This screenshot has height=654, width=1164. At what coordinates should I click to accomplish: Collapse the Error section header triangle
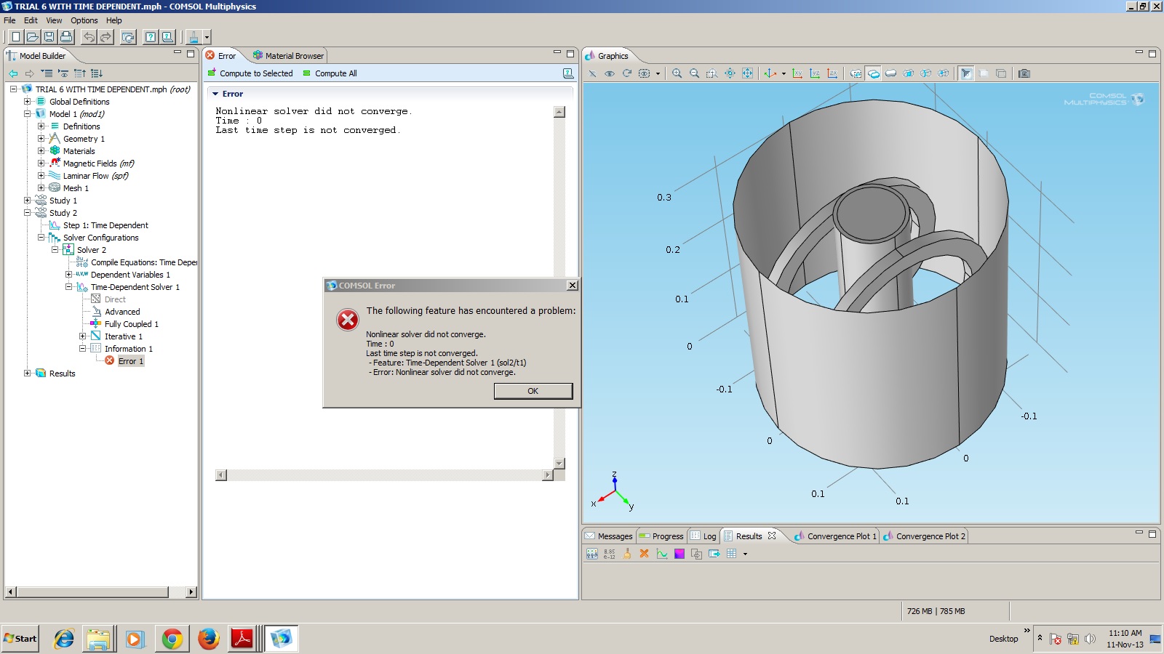tap(215, 94)
